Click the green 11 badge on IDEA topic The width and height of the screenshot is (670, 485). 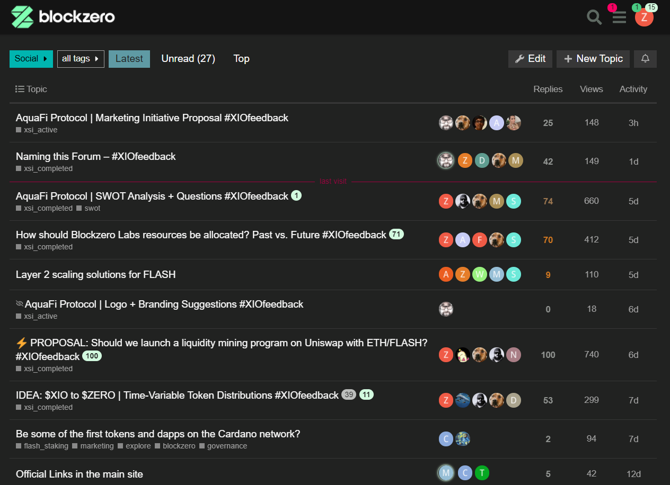click(x=367, y=394)
